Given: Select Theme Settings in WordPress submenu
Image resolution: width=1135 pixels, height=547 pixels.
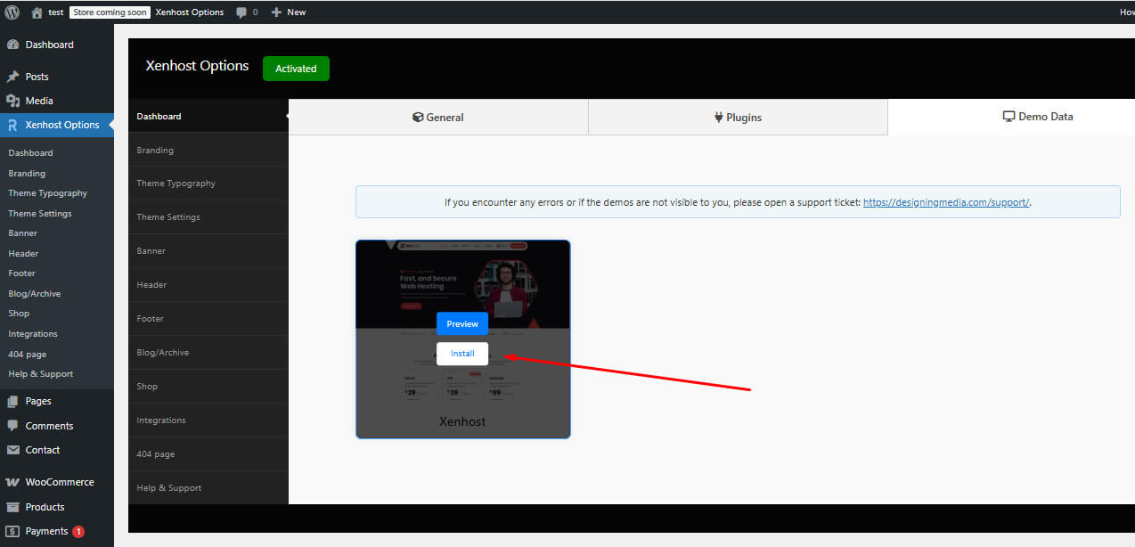Looking at the screenshot, I should tap(40, 214).
